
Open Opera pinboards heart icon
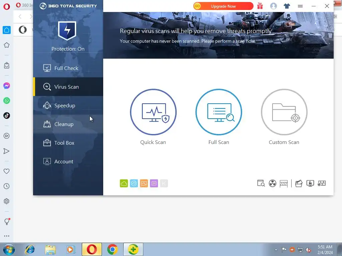(x=7, y=171)
